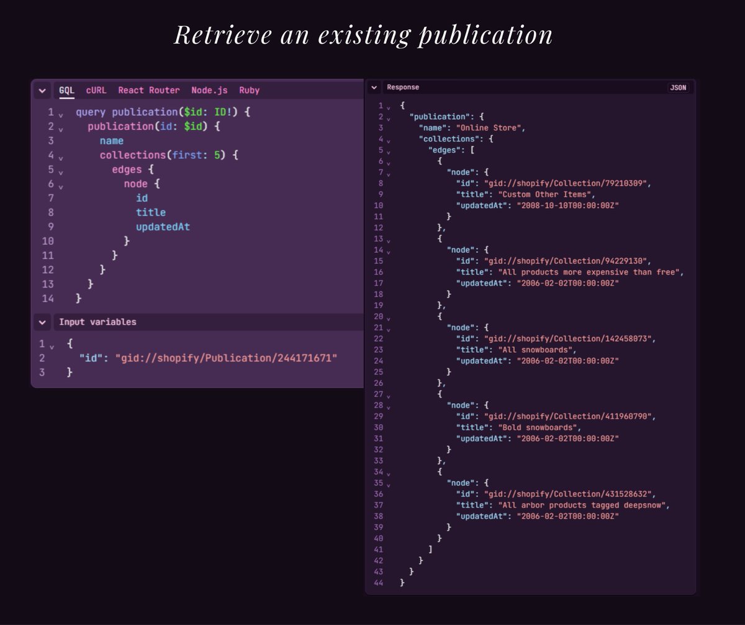
Task: Select the GQL tab
Action: pyautogui.click(x=66, y=91)
